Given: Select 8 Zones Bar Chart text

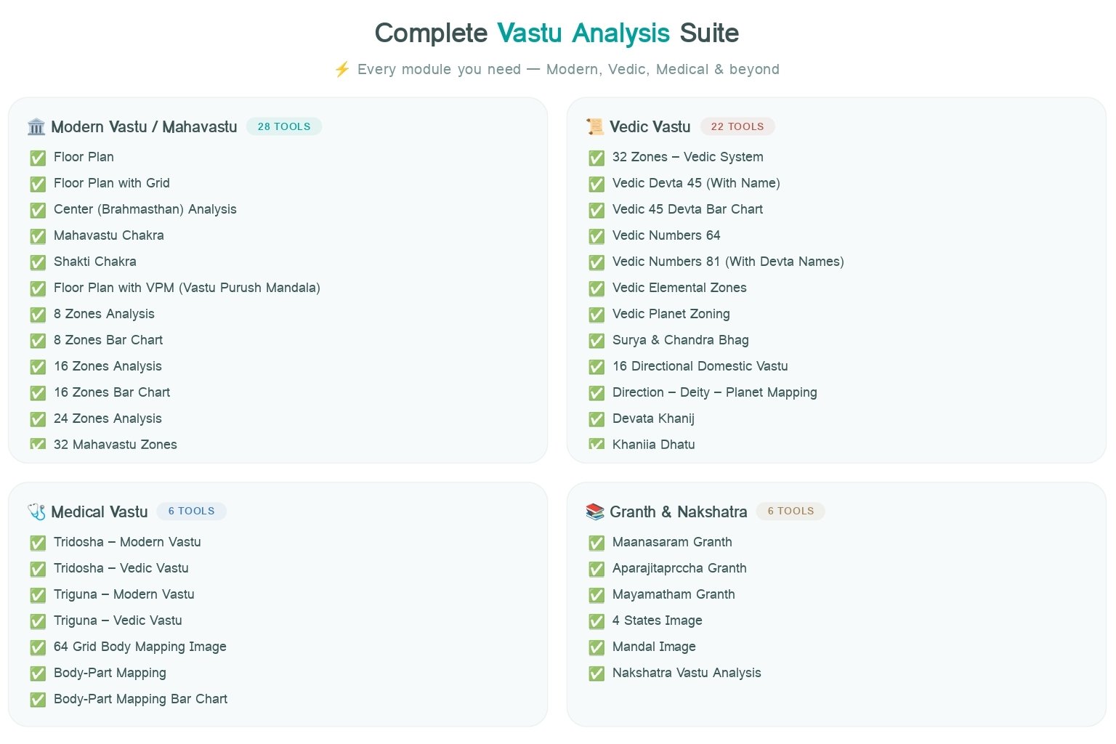Looking at the screenshot, I should point(108,340).
